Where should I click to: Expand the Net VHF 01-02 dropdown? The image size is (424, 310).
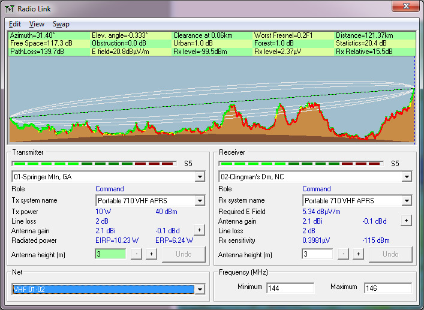click(x=200, y=290)
